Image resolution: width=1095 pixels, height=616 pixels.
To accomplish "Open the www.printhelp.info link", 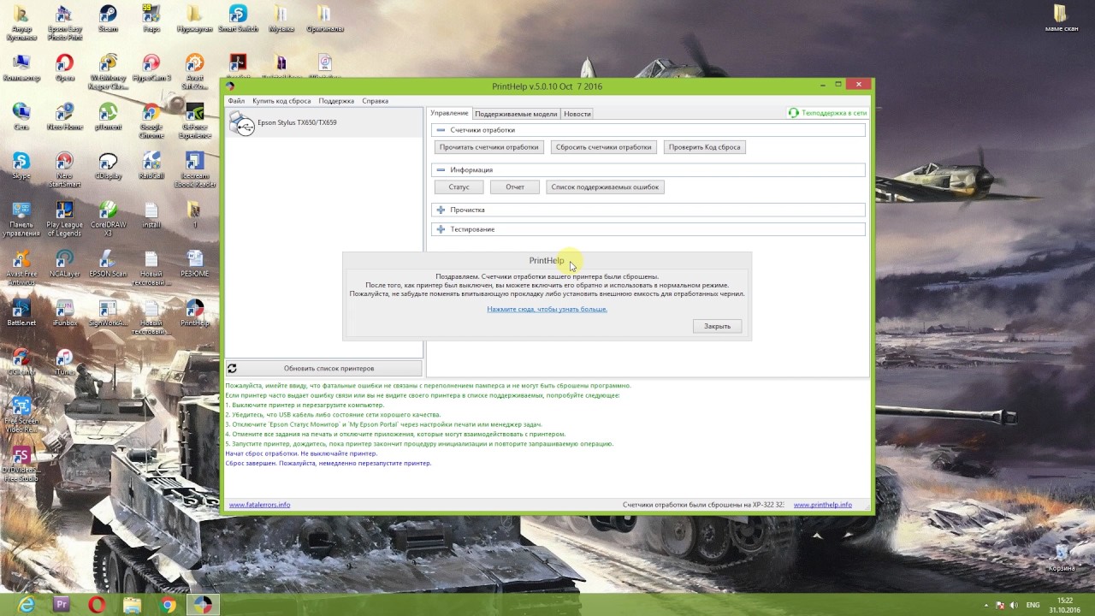I will coord(823,505).
